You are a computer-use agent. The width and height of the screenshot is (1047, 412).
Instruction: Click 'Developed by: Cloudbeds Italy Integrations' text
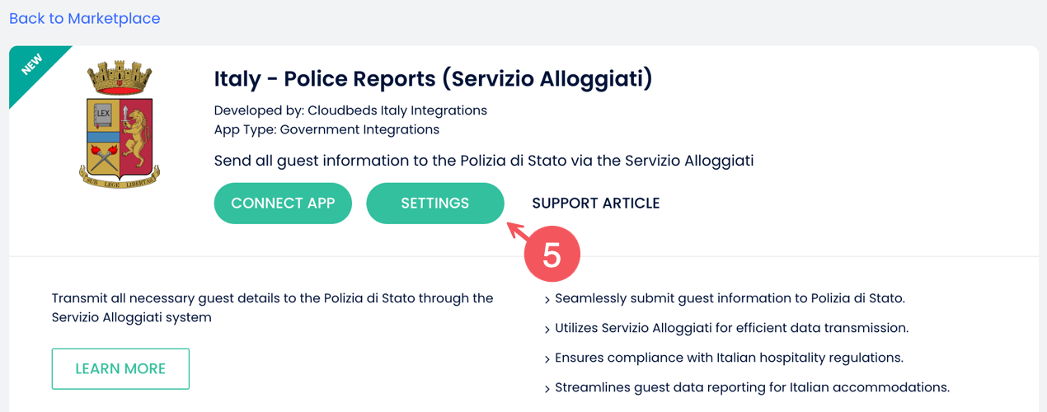point(350,110)
